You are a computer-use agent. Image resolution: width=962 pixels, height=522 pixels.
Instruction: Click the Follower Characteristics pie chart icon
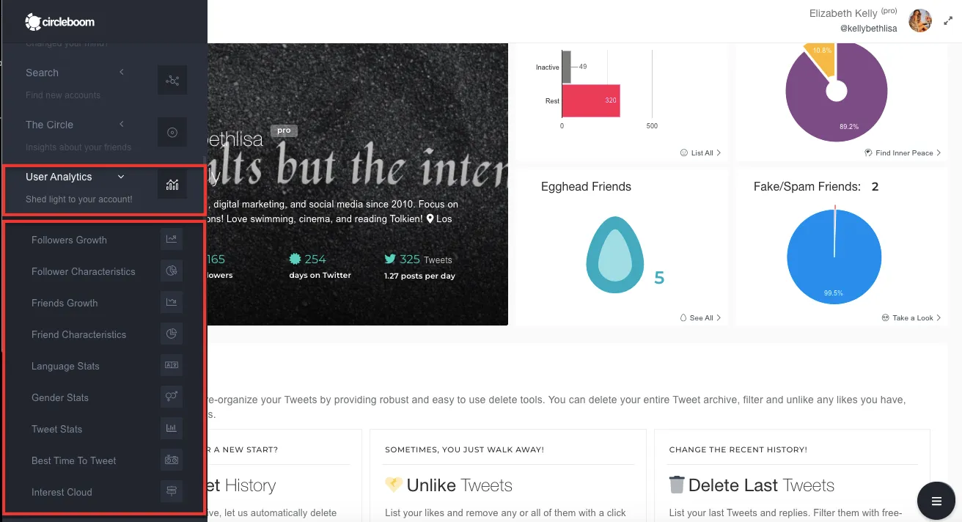(x=172, y=270)
